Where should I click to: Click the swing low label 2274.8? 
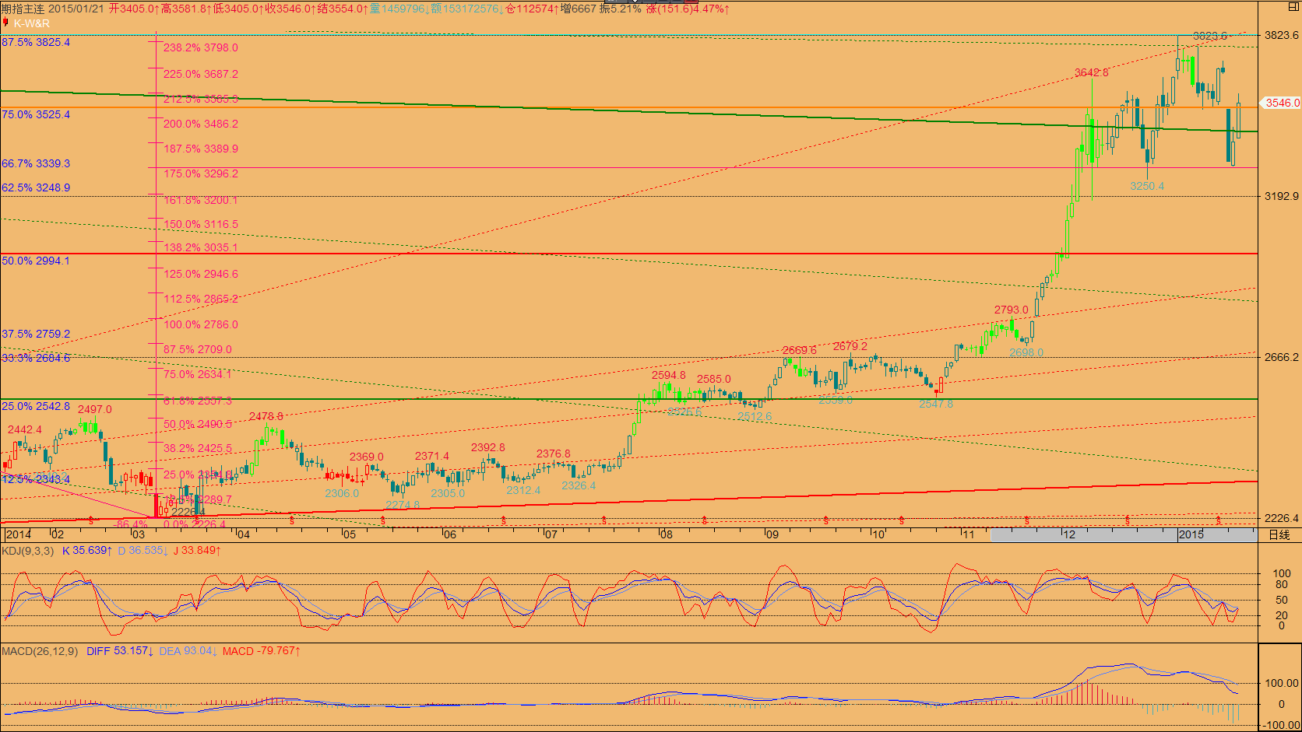click(403, 505)
